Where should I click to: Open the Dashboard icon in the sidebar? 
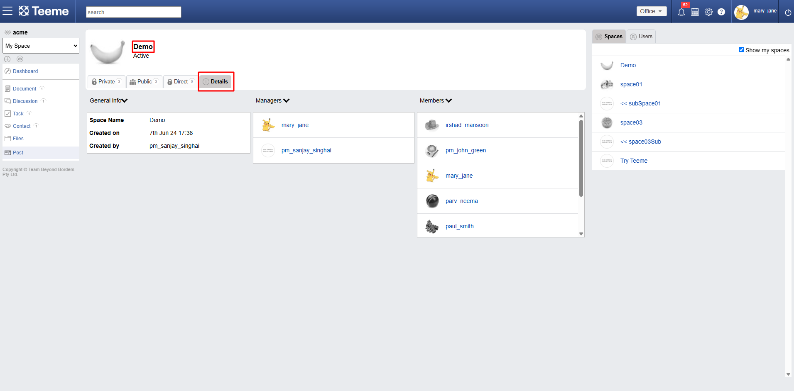coord(7,71)
